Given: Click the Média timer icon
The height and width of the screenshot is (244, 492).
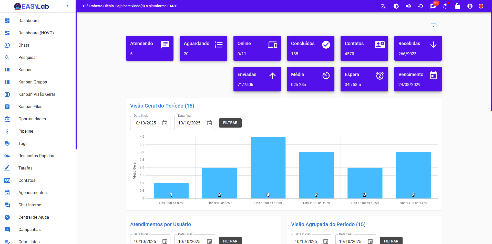Looking at the screenshot, I should (x=326, y=76).
